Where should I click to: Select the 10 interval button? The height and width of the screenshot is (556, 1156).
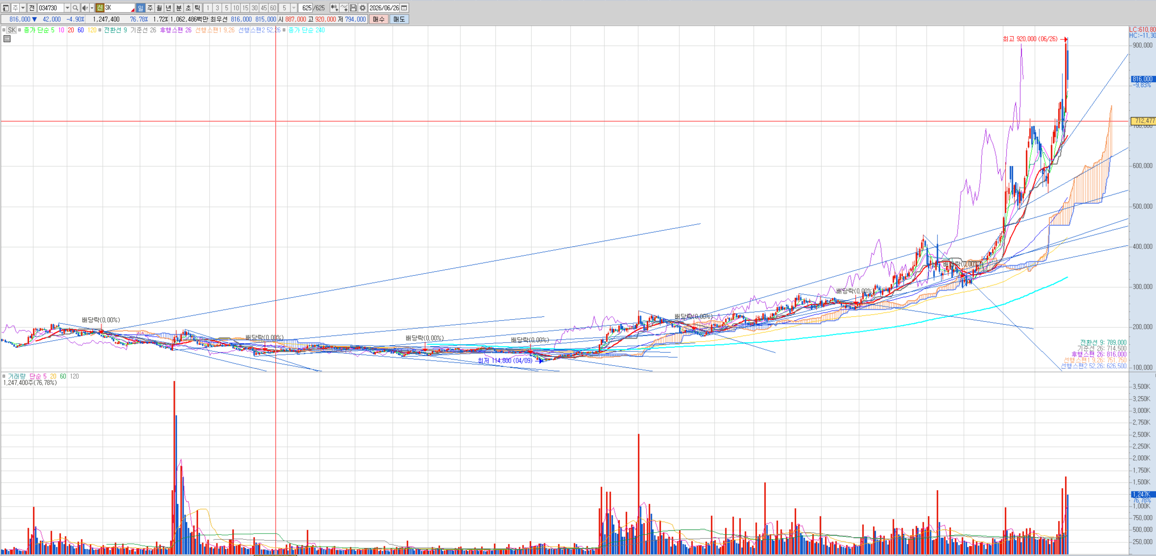tap(236, 8)
